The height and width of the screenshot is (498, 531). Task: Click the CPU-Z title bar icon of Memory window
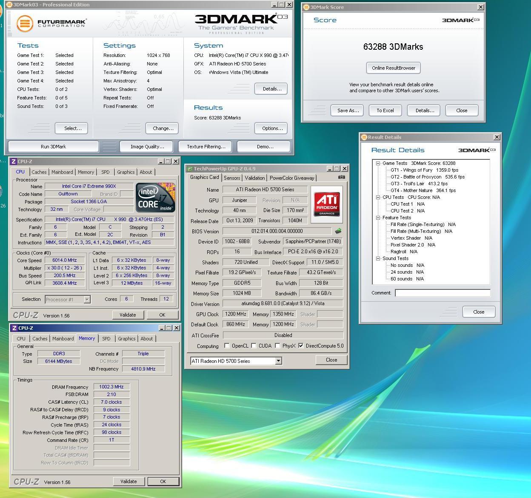[14, 328]
